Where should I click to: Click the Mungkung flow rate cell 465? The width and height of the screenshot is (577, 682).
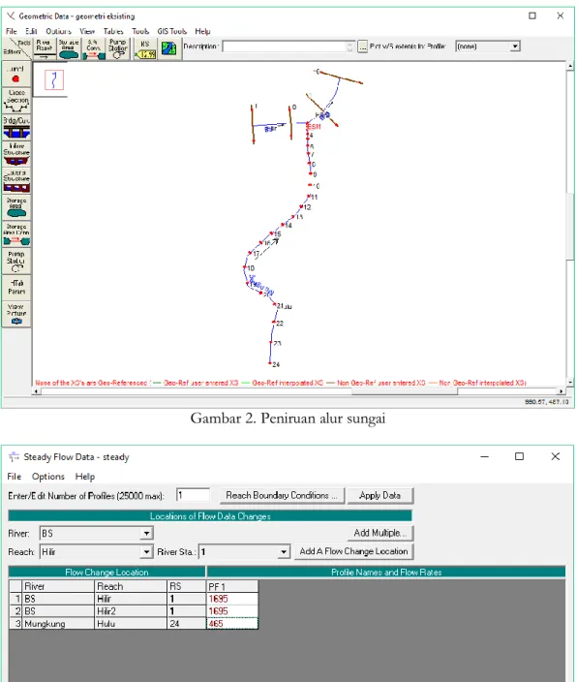coord(232,623)
